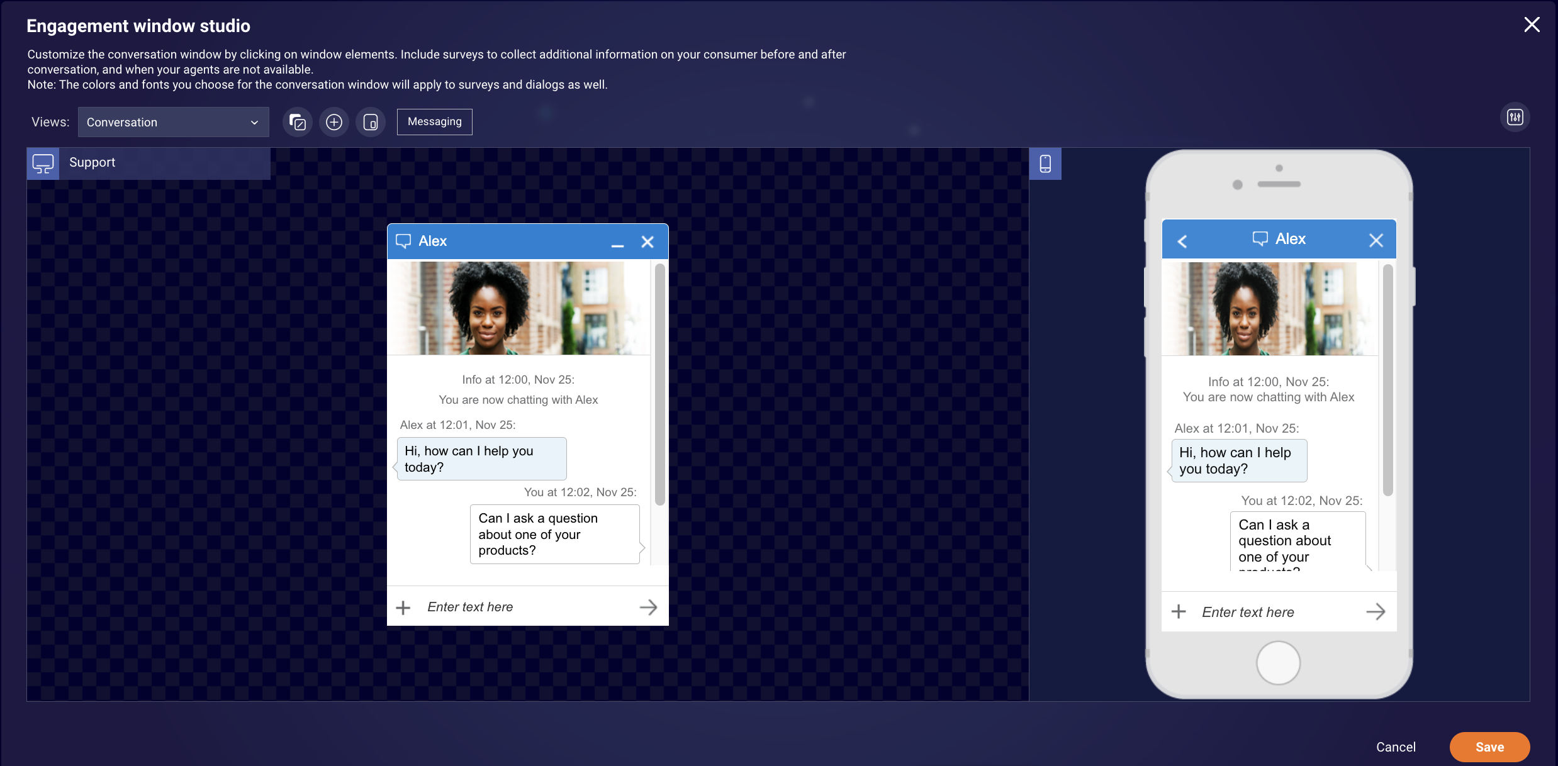This screenshot has height=766, width=1558.
Task: Click the send arrow in mobile chat
Action: pos(1376,612)
